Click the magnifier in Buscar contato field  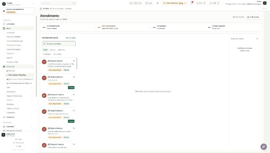(x=44, y=44)
